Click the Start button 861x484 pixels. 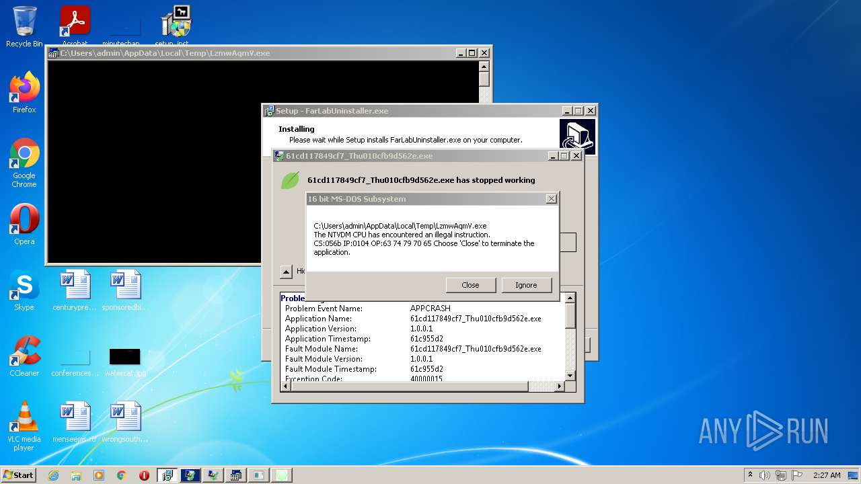(x=19, y=475)
